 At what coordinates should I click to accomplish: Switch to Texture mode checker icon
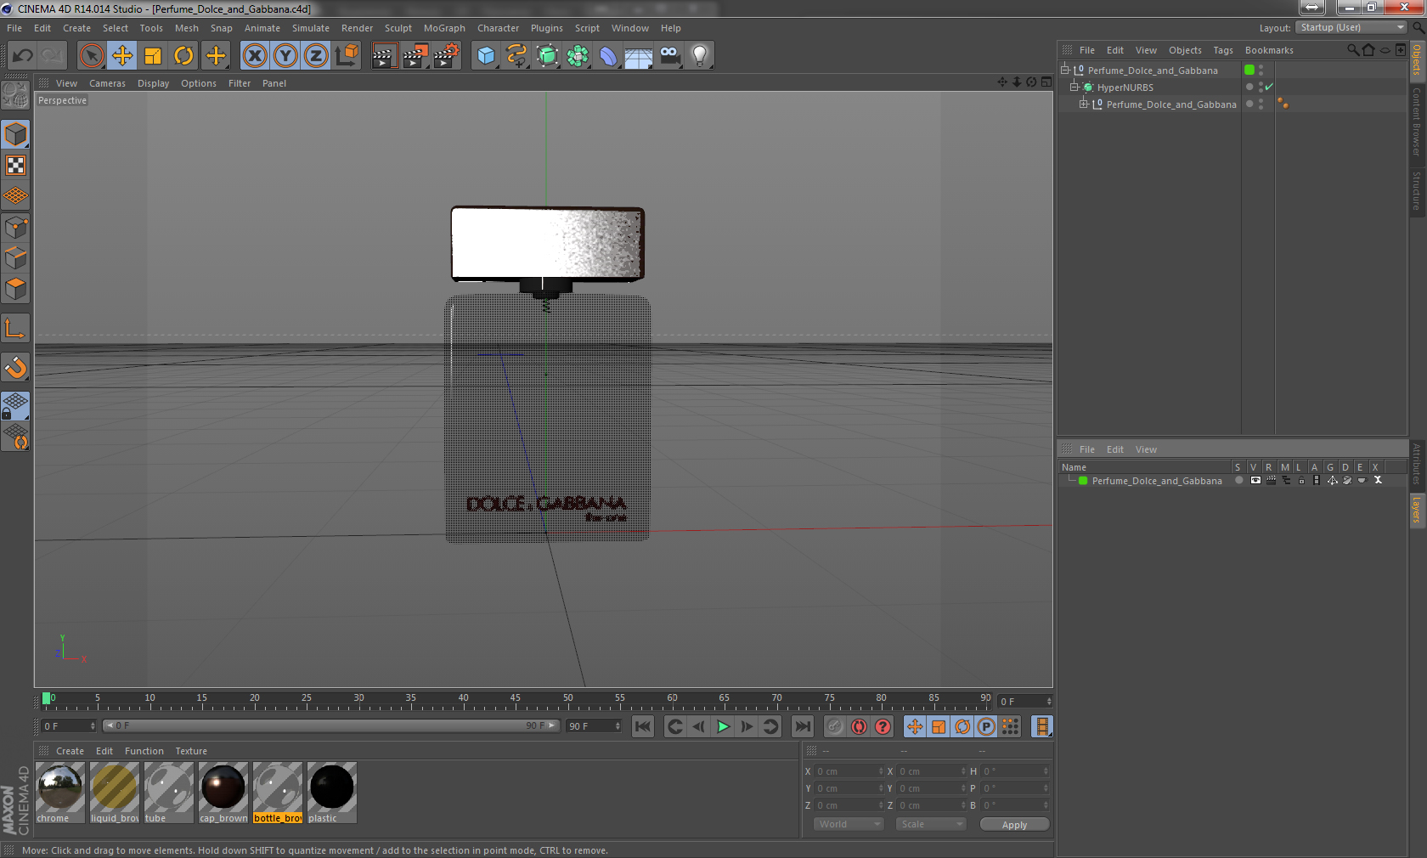point(15,166)
